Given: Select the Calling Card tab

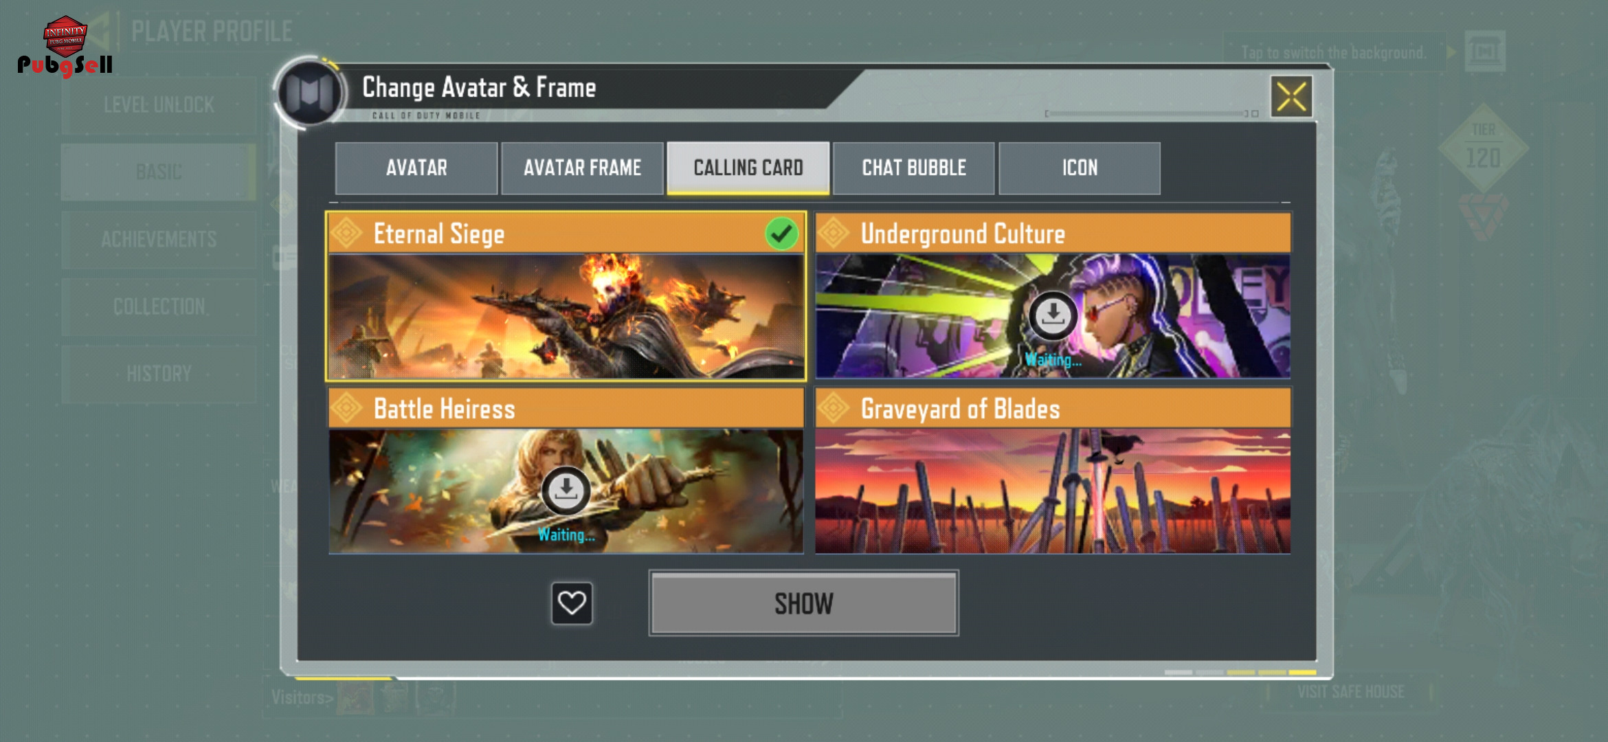Looking at the screenshot, I should (x=748, y=168).
